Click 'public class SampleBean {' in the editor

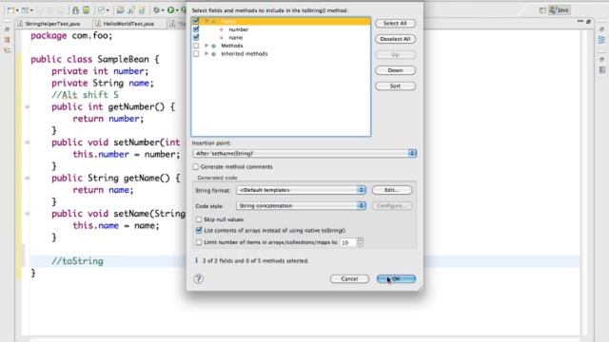[95, 59]
